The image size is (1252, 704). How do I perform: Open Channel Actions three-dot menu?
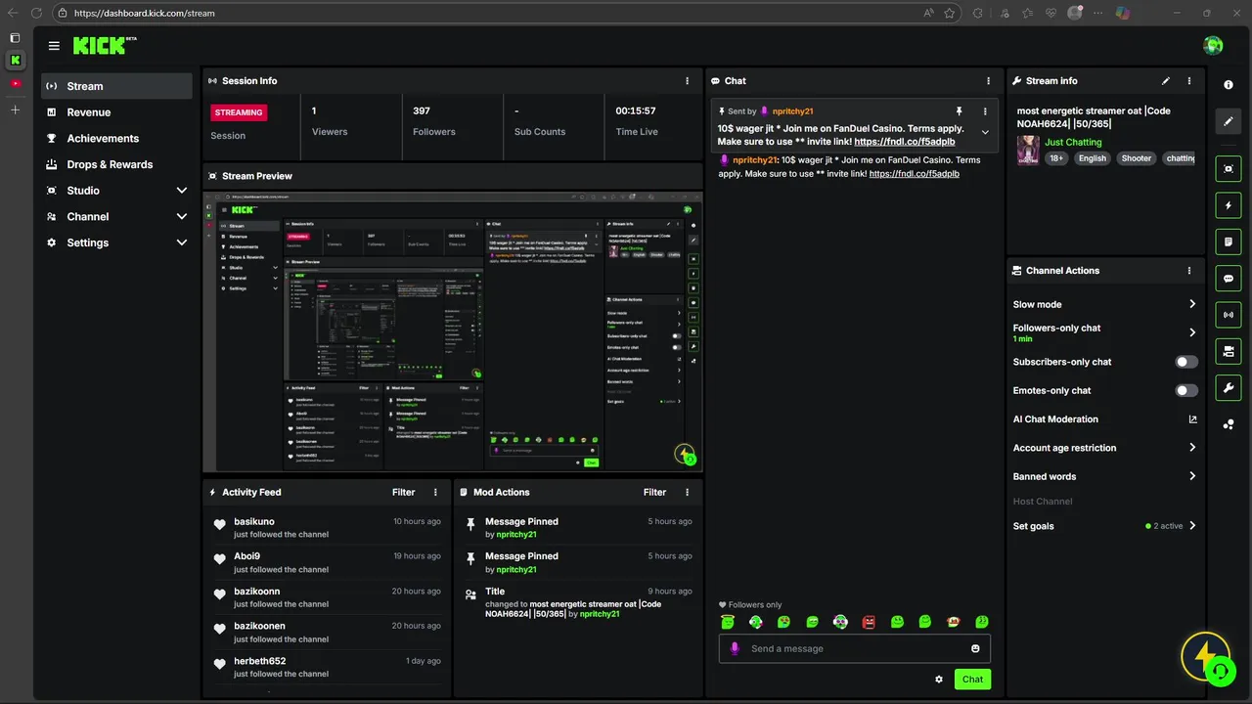(1189, 271)
